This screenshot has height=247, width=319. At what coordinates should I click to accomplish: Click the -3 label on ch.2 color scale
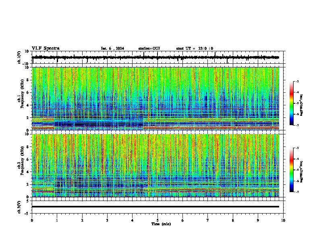pyautogui.click(x=297, y=148)
